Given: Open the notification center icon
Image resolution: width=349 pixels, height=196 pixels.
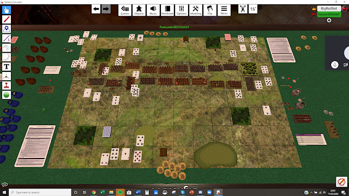Looking at the screenshot, I should pyautogui.click(x=344, y=192).
